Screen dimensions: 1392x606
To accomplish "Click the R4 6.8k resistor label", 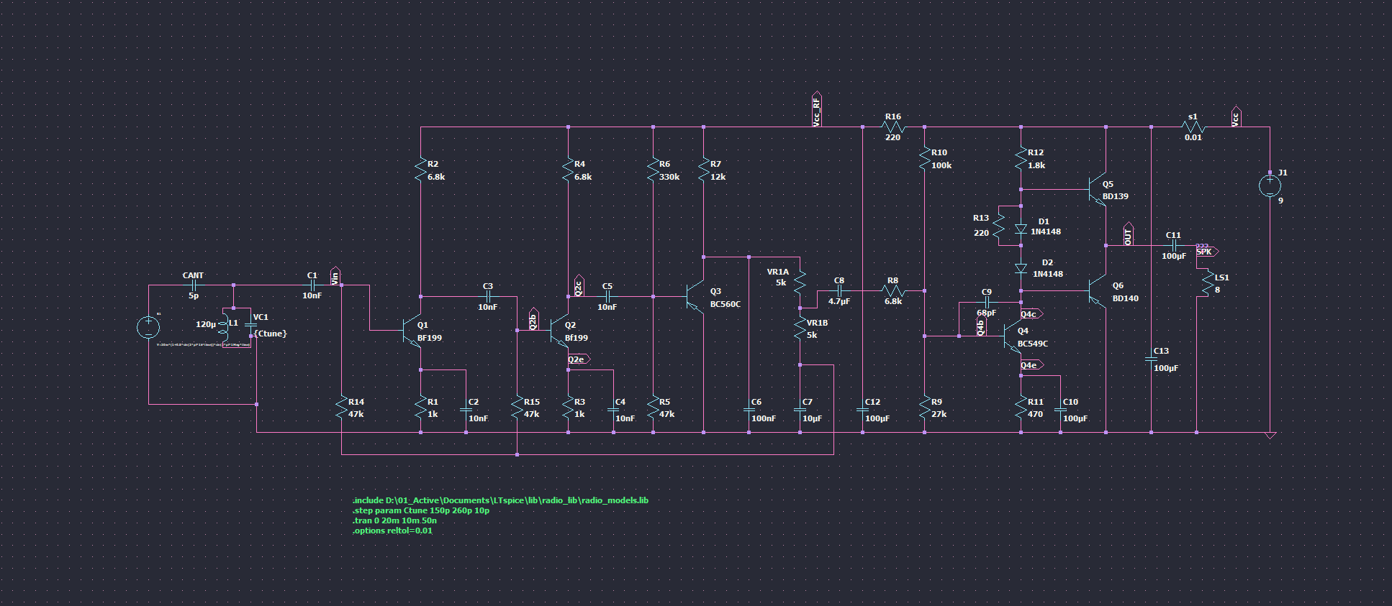I will (x=583, y=170).
